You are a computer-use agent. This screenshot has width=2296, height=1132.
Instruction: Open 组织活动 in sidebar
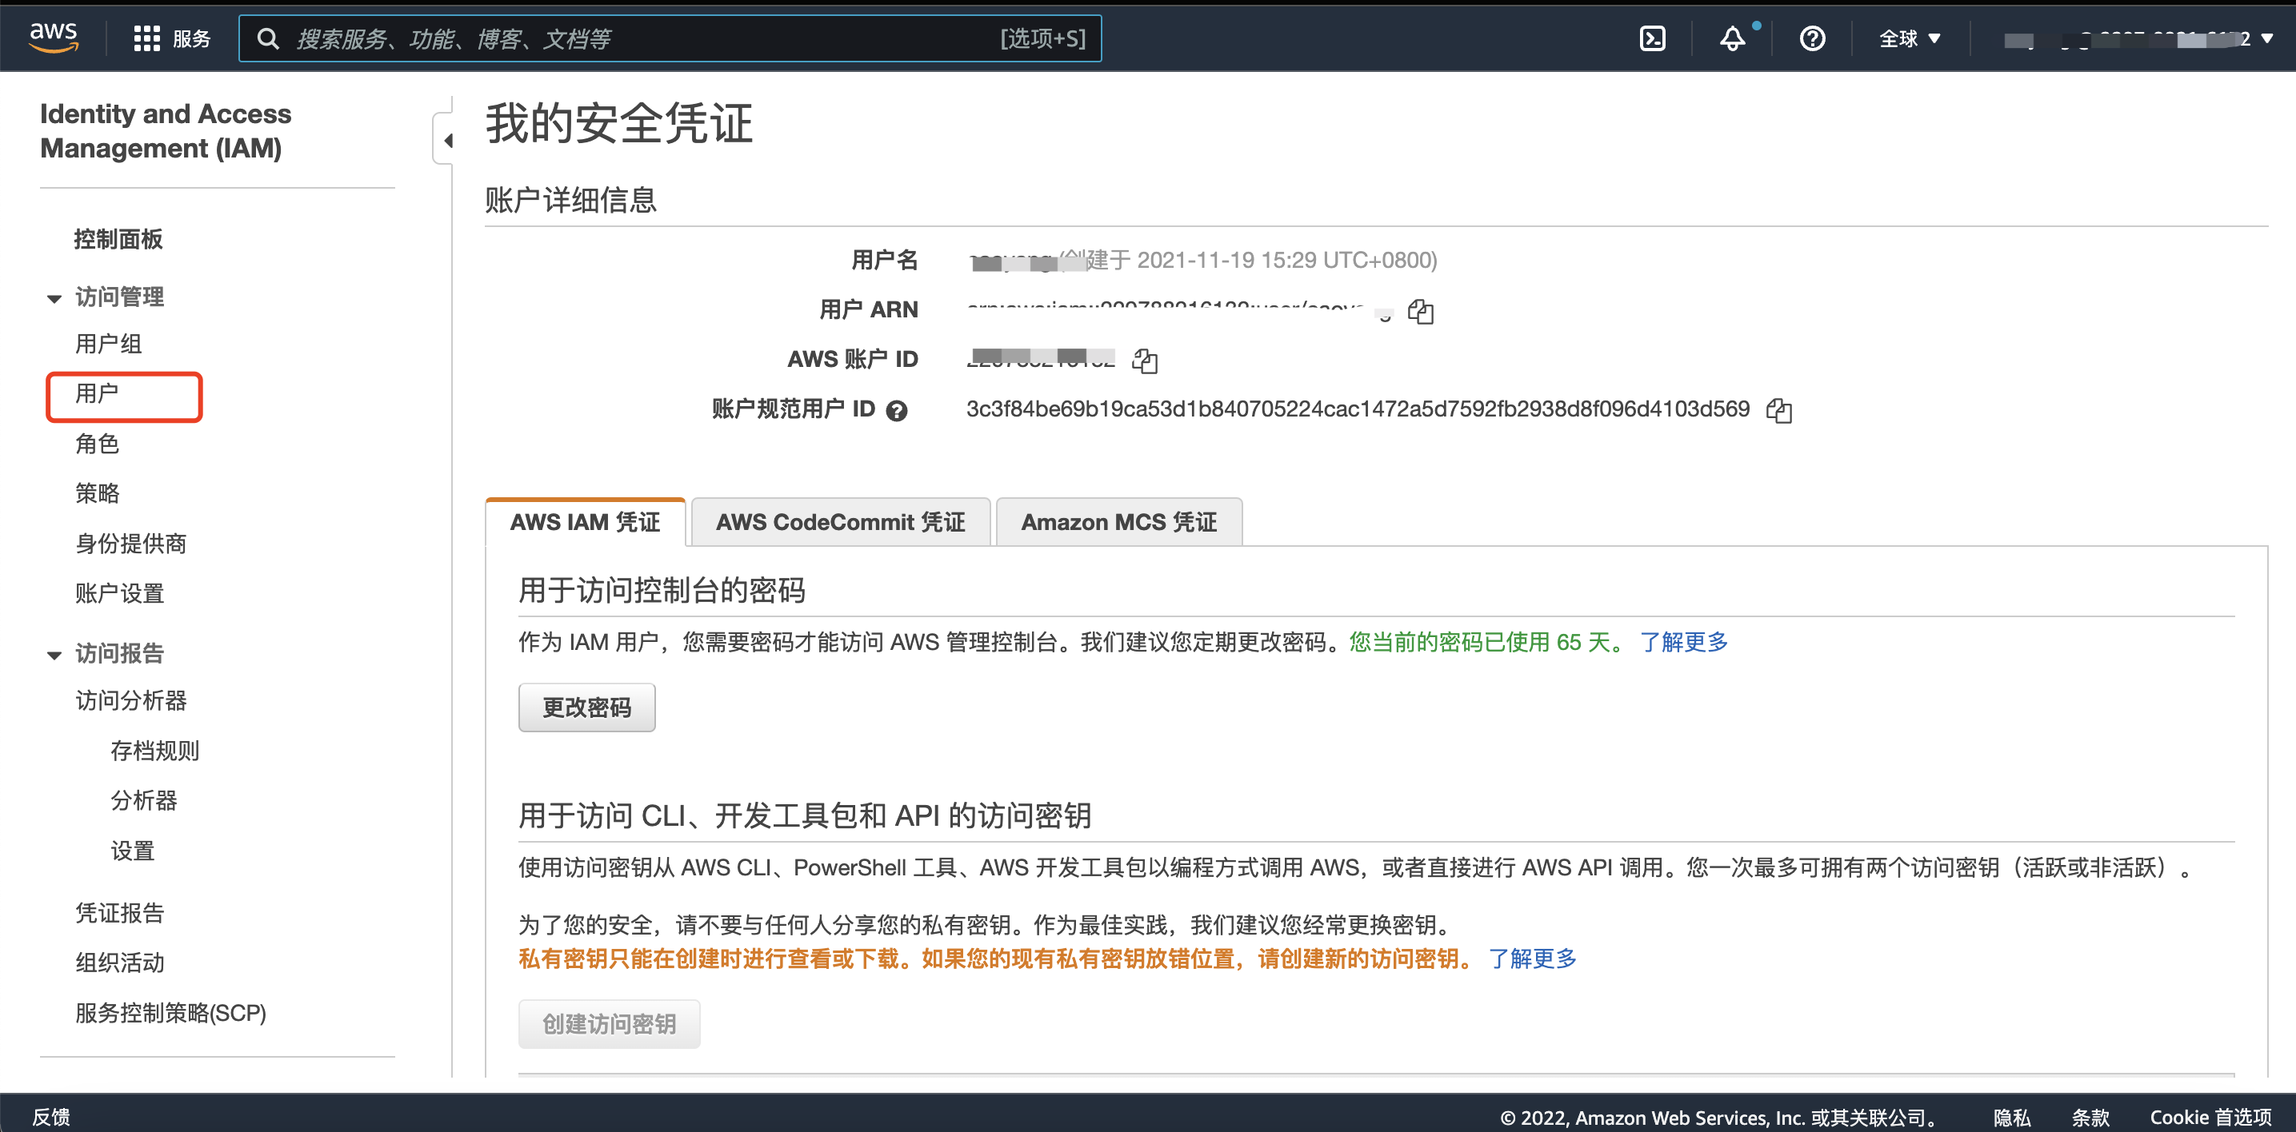(x=119, y=963)
